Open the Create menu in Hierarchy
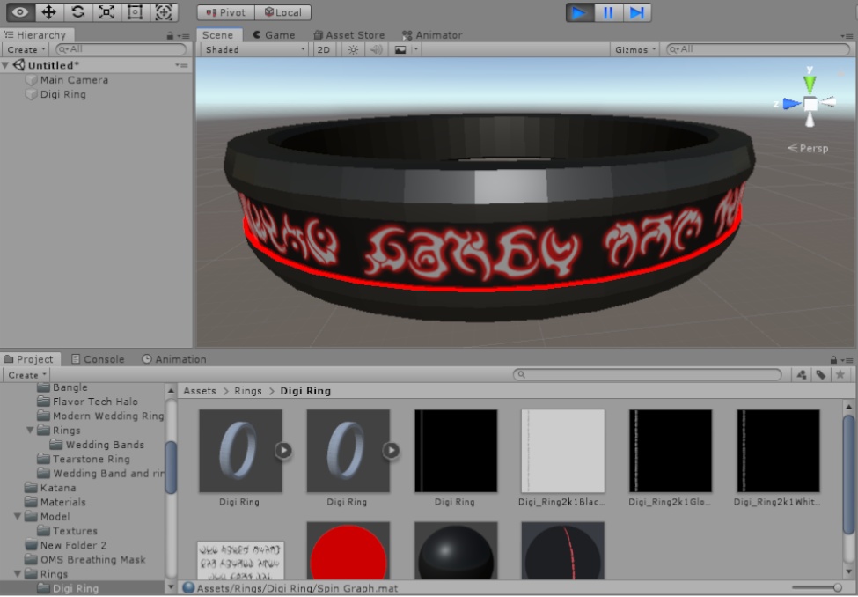This screenshot has width=858, height=597. pyautogui.click(x=24, y=49)
